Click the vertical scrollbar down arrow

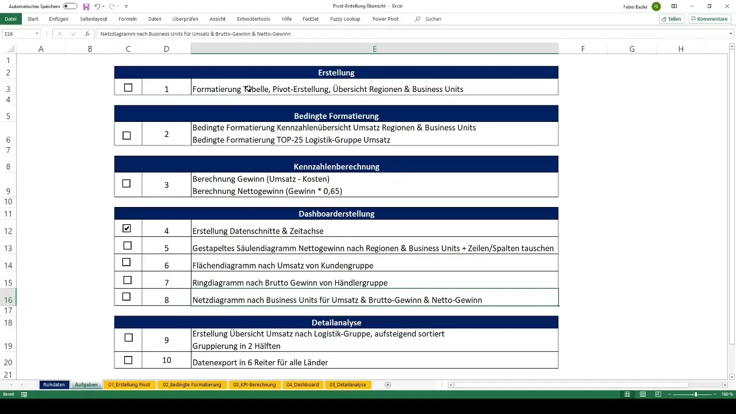pyautogui.click(x=732, y=377)
